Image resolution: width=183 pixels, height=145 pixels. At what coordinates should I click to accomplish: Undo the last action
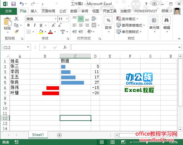coord(22,4)
